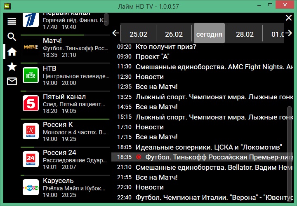Screen dimensions: 297x206
Task: Switch to the 26.02 date tab
Action: point(174,34)
